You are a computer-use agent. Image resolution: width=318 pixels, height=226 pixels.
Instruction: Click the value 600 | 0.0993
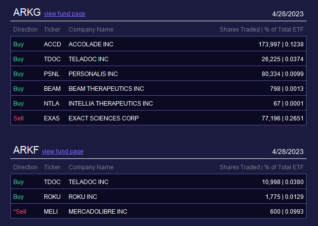point(286,211)
